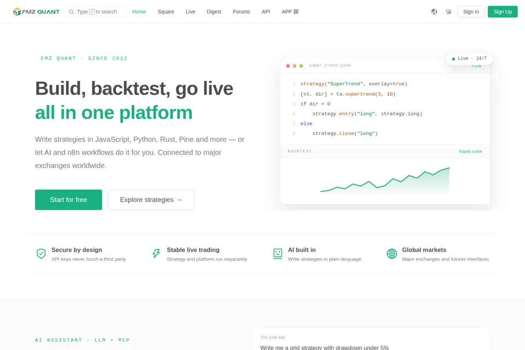Click the strategy("SuperTrend") code line
The image size is (525, 350).
coord(354,84)
